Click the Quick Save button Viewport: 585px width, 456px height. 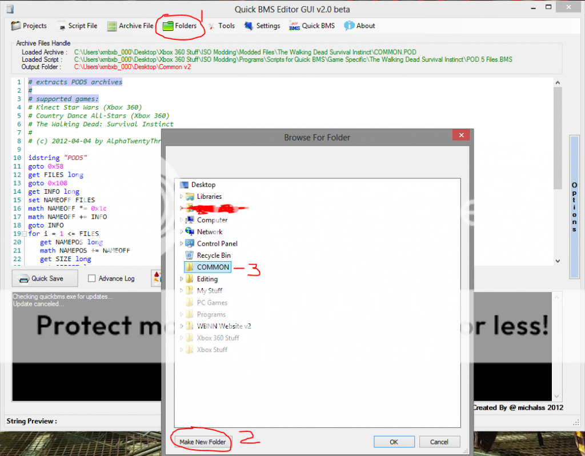coord(45,278)
